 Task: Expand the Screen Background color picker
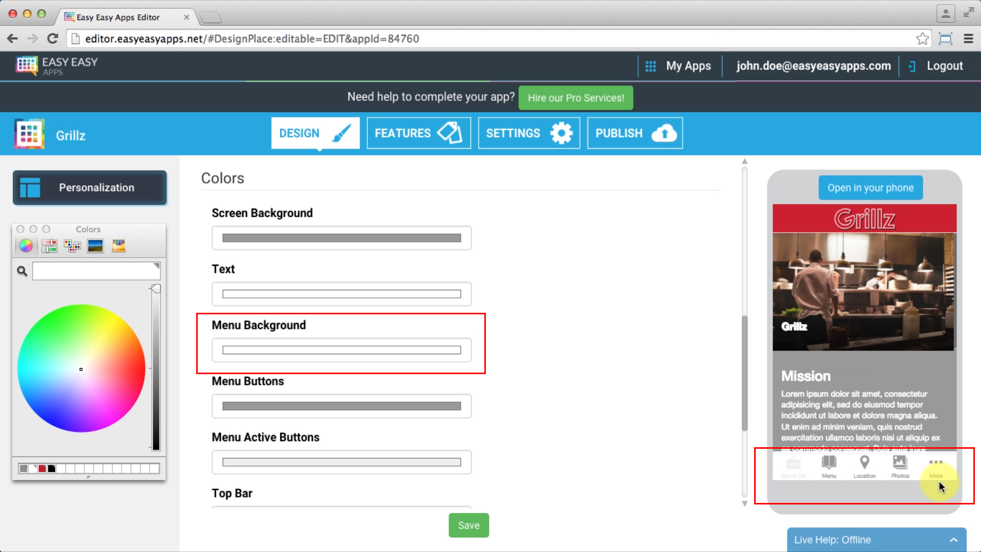(341, 237)
